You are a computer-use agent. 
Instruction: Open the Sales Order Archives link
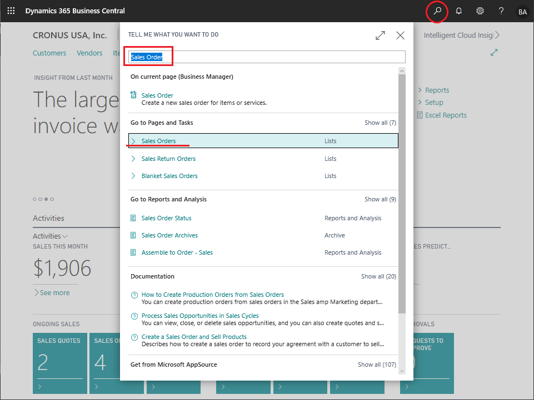click(x=169, y=235)
